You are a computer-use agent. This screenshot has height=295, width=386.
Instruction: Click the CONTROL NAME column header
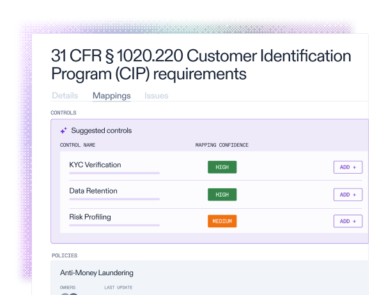click(x=77, y=145)
